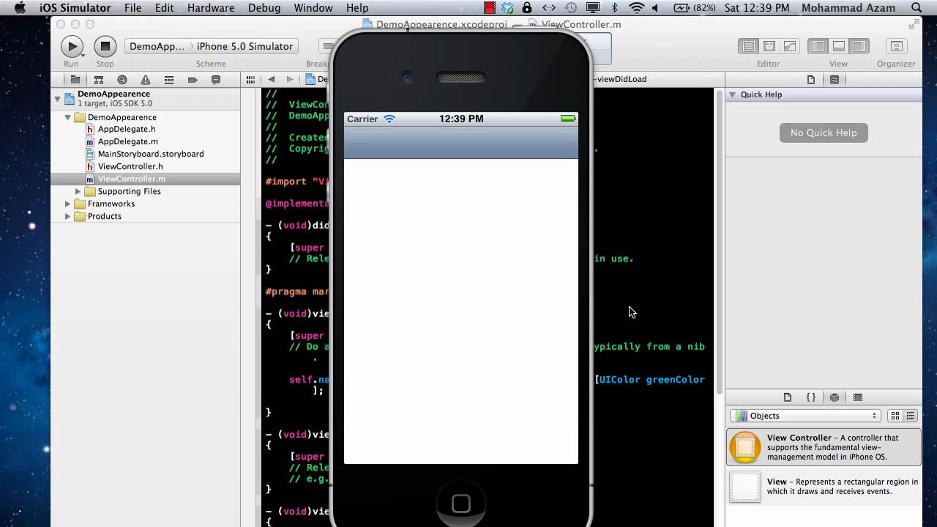Collapse the Quick Help section triangle
Viewport: 937px width, 527px height.
point(732,94)
